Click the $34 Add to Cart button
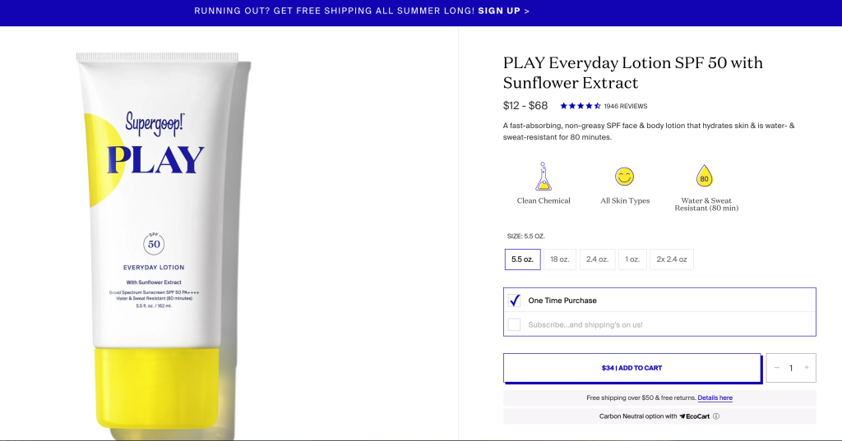842x441 pixels. click(632, 368)
